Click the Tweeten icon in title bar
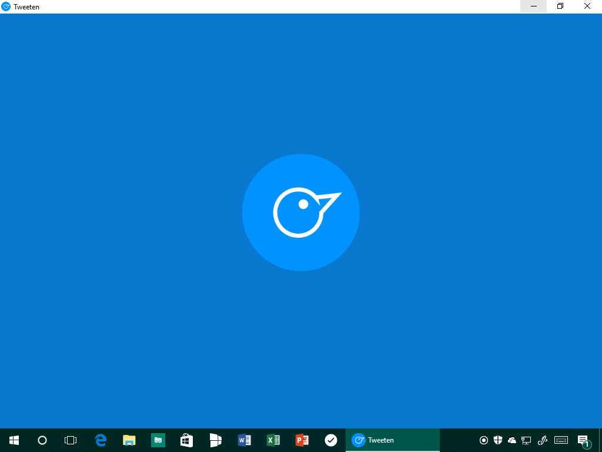602x452 pixels. coord(6,6)
